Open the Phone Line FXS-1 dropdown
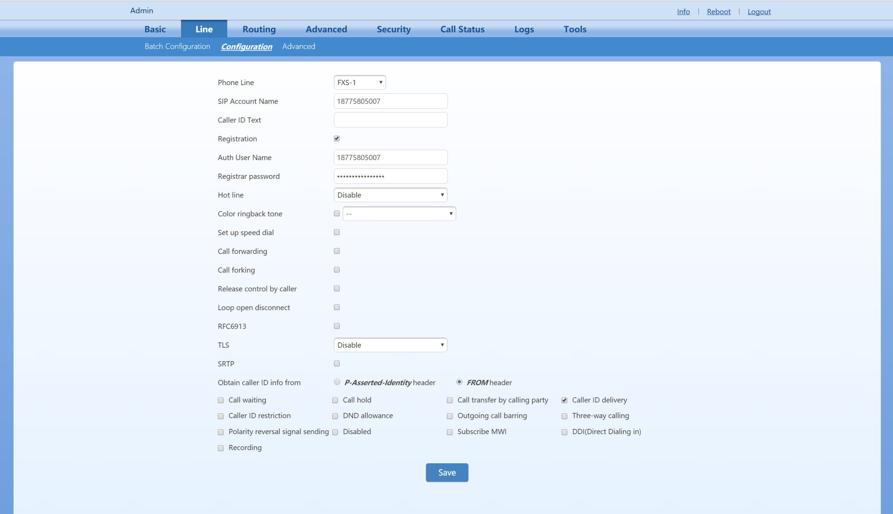This screenshot has width=893, height=514. click(x=359, y=82)
